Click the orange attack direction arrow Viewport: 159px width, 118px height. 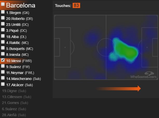point(119,89)
